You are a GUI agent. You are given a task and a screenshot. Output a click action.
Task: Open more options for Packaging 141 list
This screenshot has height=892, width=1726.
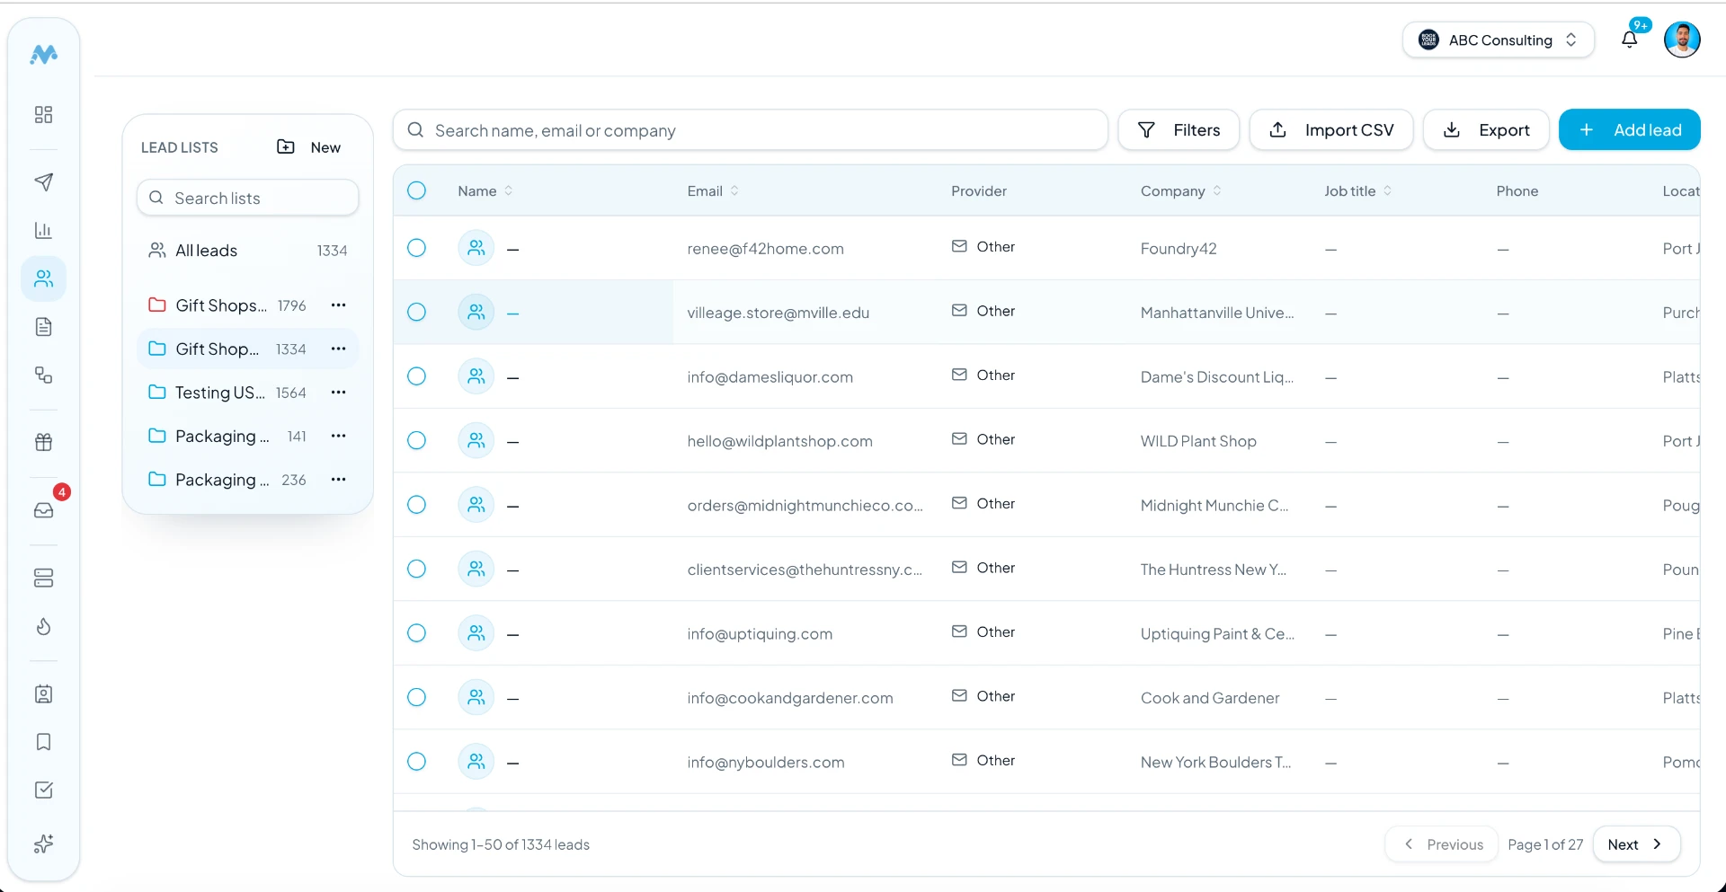point(338,436)
